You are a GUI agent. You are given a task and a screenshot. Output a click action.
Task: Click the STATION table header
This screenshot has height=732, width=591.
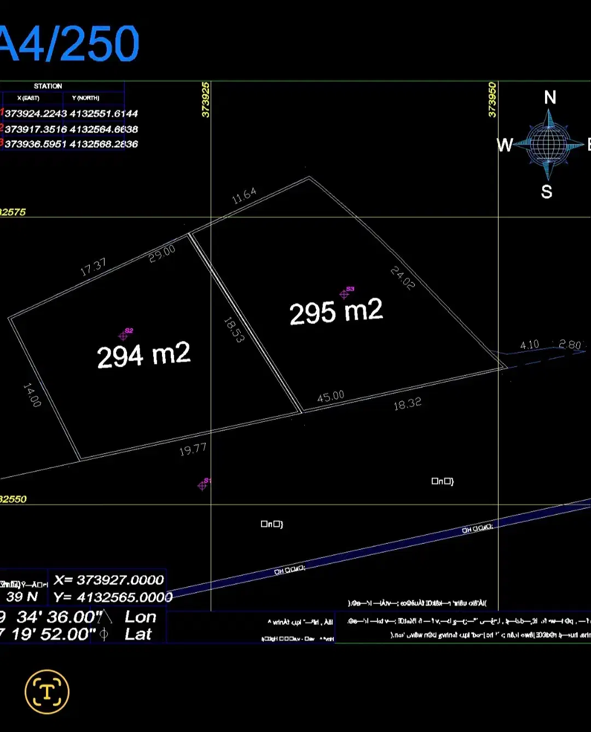(x=48, y=86)
